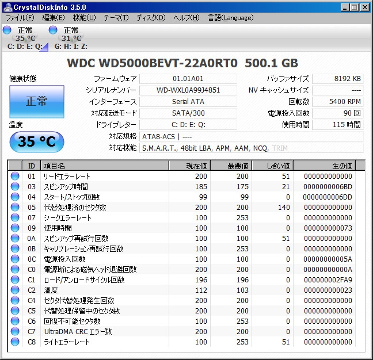Viewport: 373px width, 360px height.
Task: Open the テーマ(T) menu
Action: click(x=116, y=18)
